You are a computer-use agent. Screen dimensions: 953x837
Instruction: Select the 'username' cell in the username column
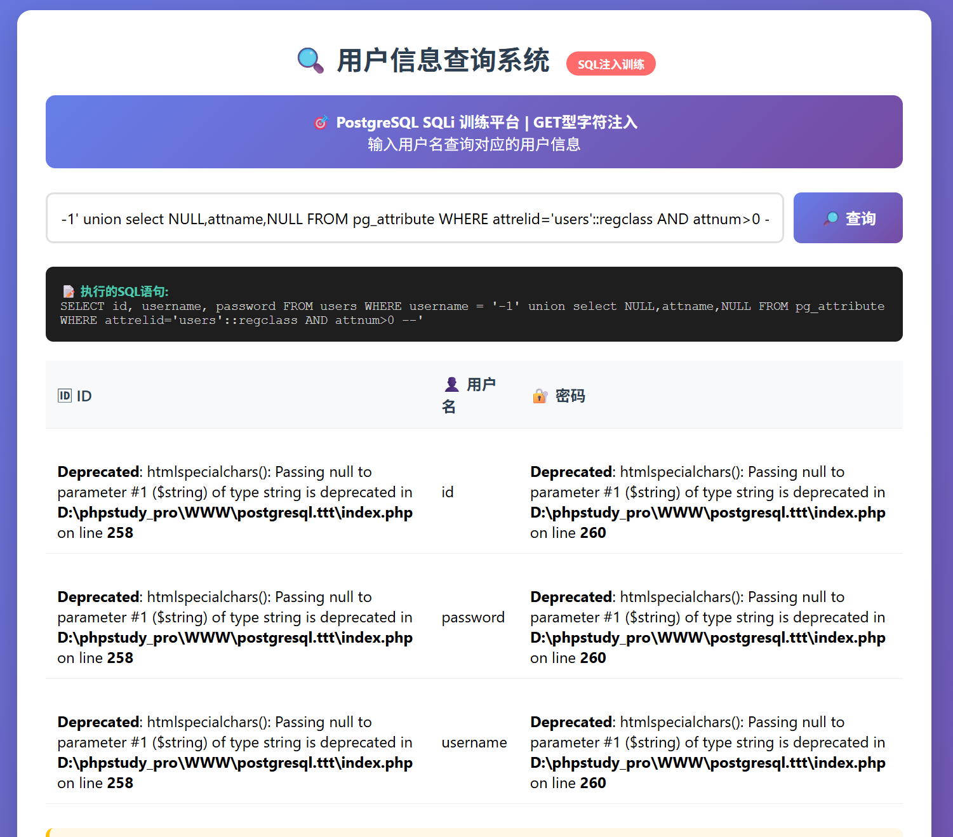[474, 742]
